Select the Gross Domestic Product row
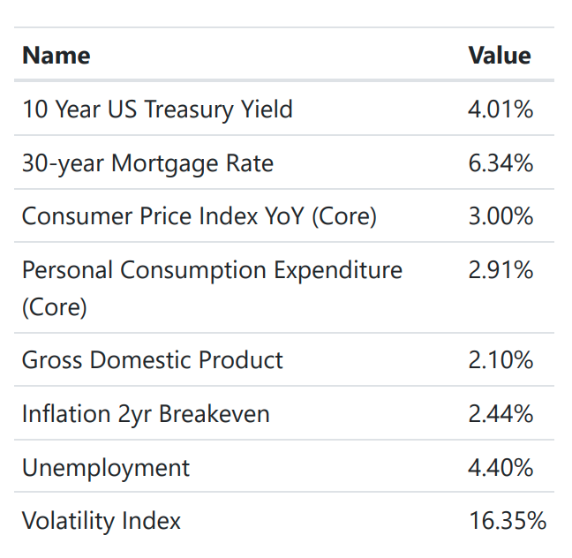Screen dimensions: 572x558 pyautogui.click(x=284, y=359)
